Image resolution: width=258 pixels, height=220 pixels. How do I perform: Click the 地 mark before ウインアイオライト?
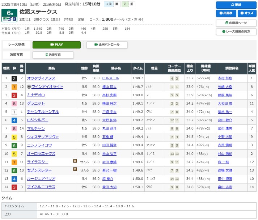pos(29,87)
